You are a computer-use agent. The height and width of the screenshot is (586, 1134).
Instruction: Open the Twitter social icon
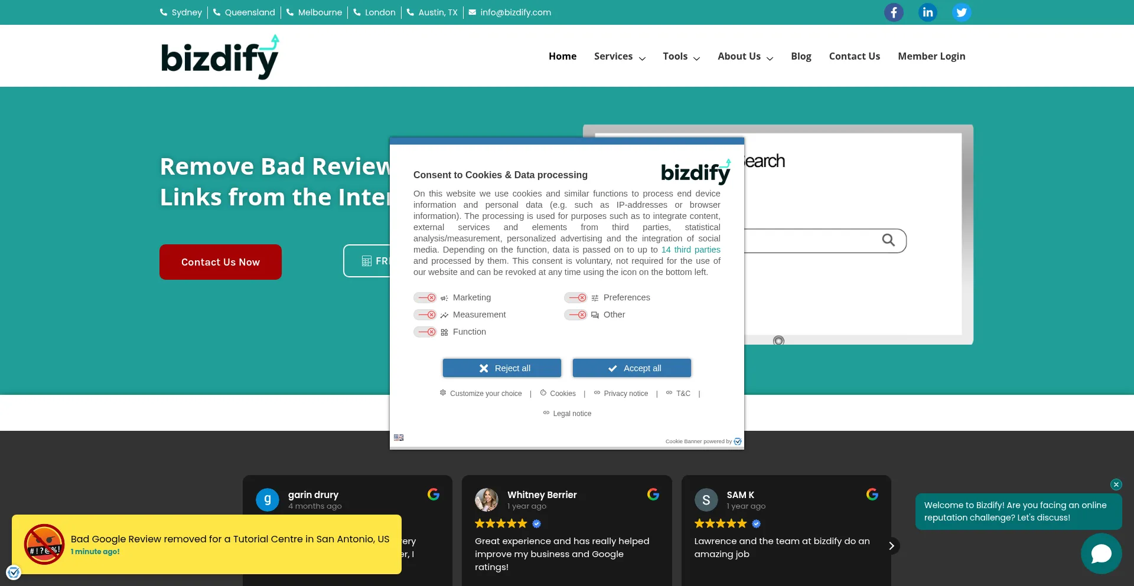coord(962,12)
